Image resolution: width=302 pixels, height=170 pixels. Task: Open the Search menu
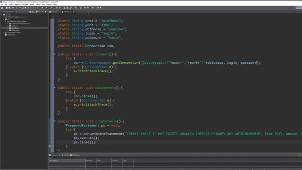(x=32, y=4)
